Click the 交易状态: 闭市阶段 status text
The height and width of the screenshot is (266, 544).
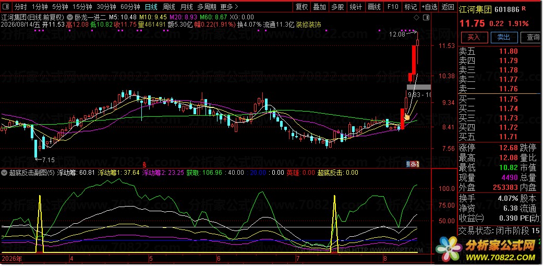click(x=494, y=231)
